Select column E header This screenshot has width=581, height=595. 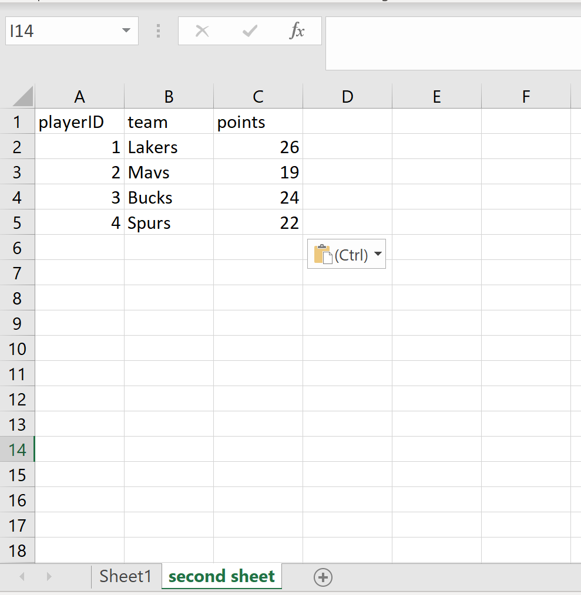(x=436, y=96)
